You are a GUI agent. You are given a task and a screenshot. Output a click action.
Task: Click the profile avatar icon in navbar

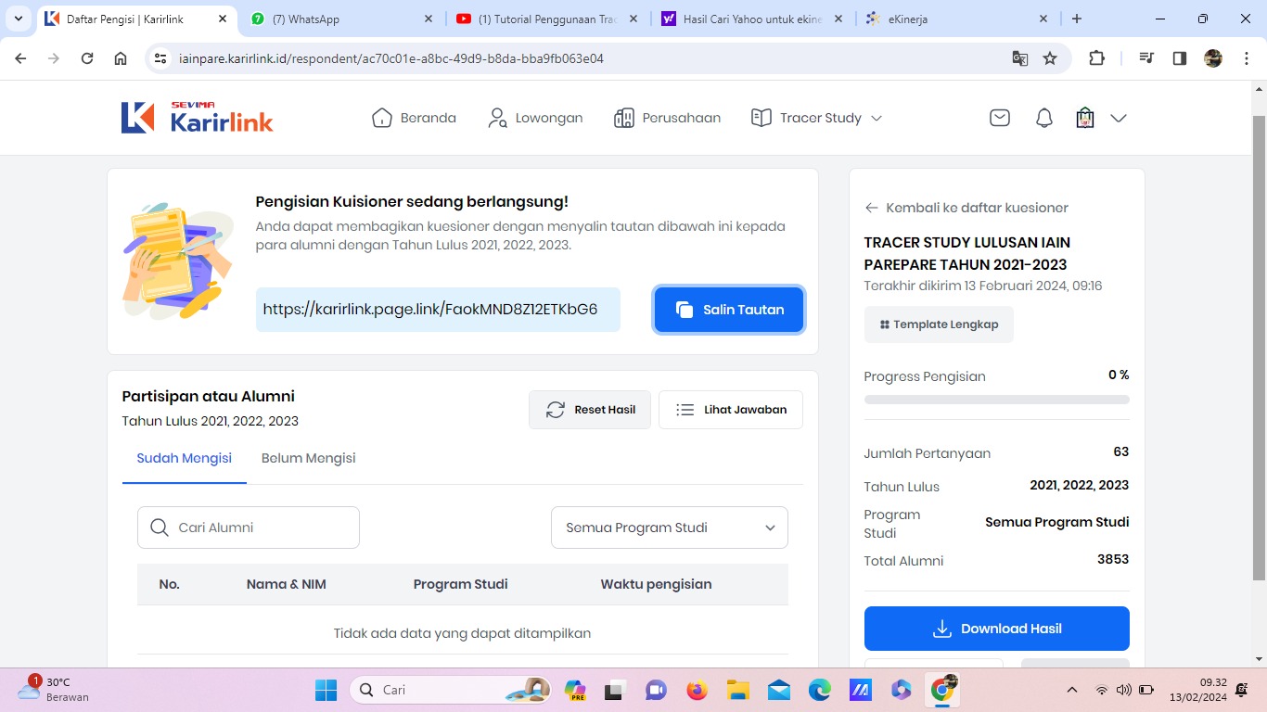[x=1085, y=118]
